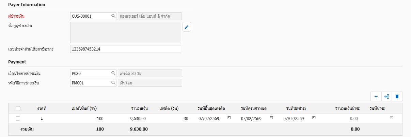
Task: Open calendar for credit end date column
Action: pyautogui.click(x=229, y=118)
